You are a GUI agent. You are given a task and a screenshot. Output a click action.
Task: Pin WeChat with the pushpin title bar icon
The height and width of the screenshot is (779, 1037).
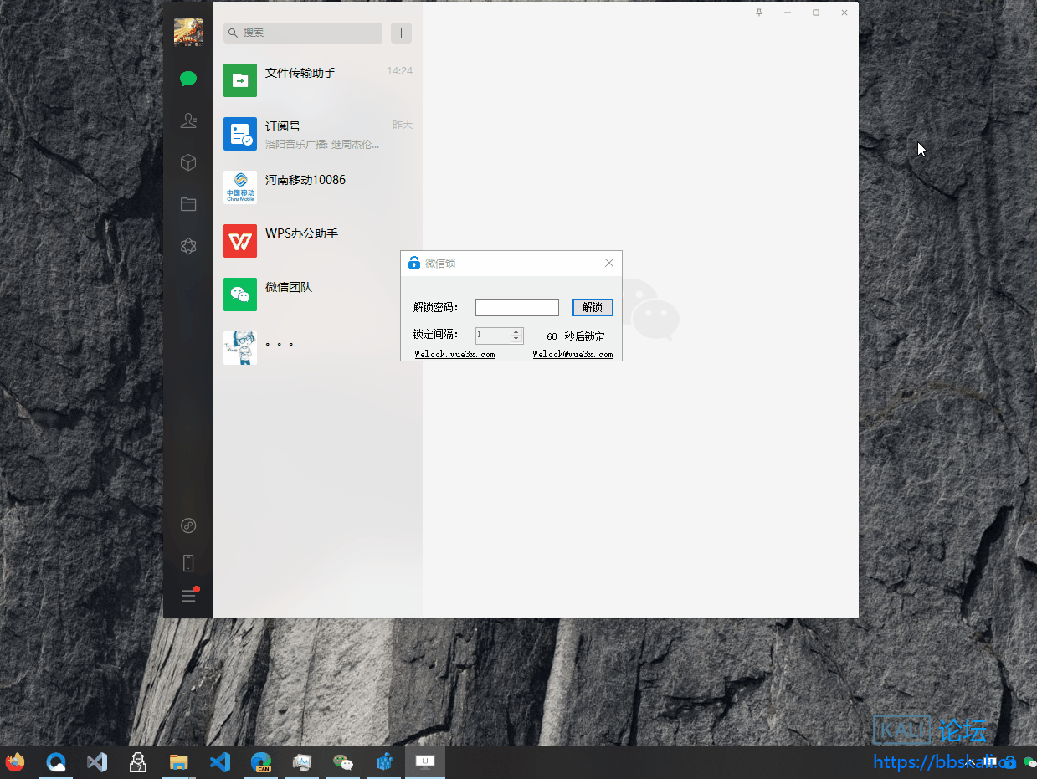(758, 13)
